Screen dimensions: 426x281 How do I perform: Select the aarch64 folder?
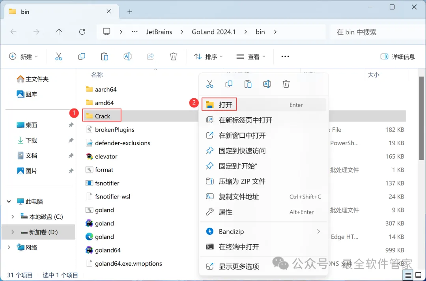[101, 89]
